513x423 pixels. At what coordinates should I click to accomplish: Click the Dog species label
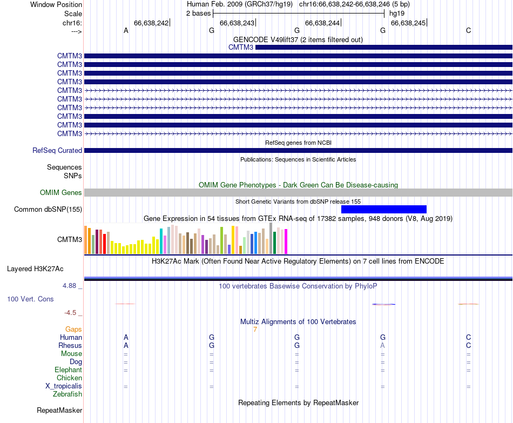point(76,362)
